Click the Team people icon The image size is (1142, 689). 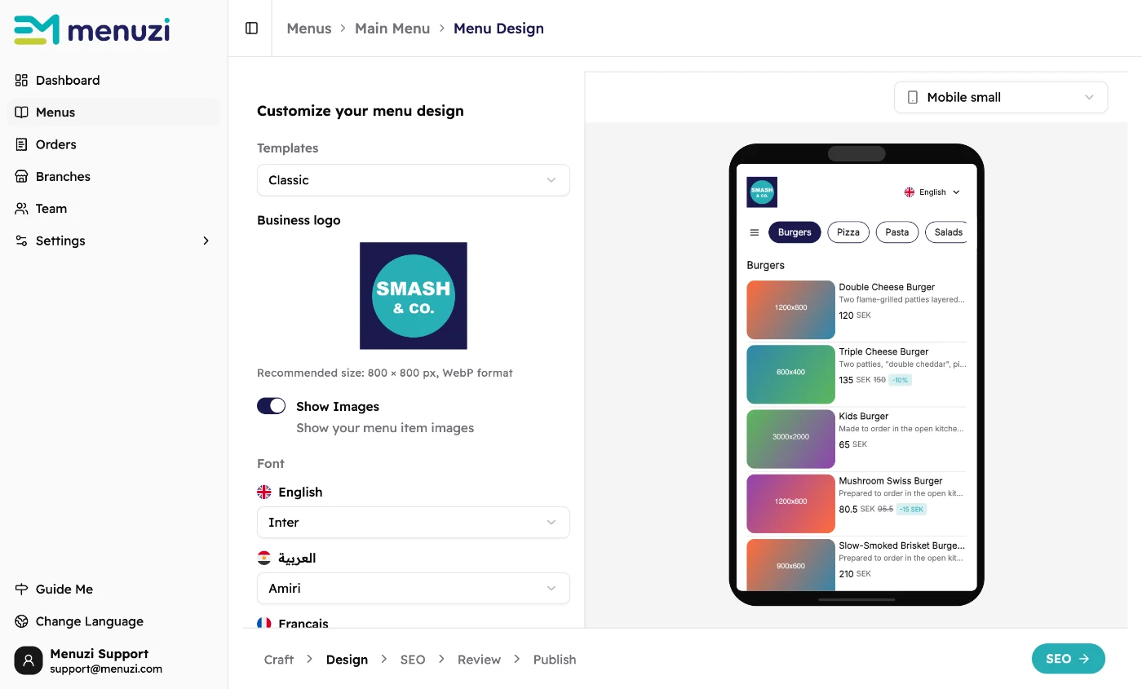point(22,209)
